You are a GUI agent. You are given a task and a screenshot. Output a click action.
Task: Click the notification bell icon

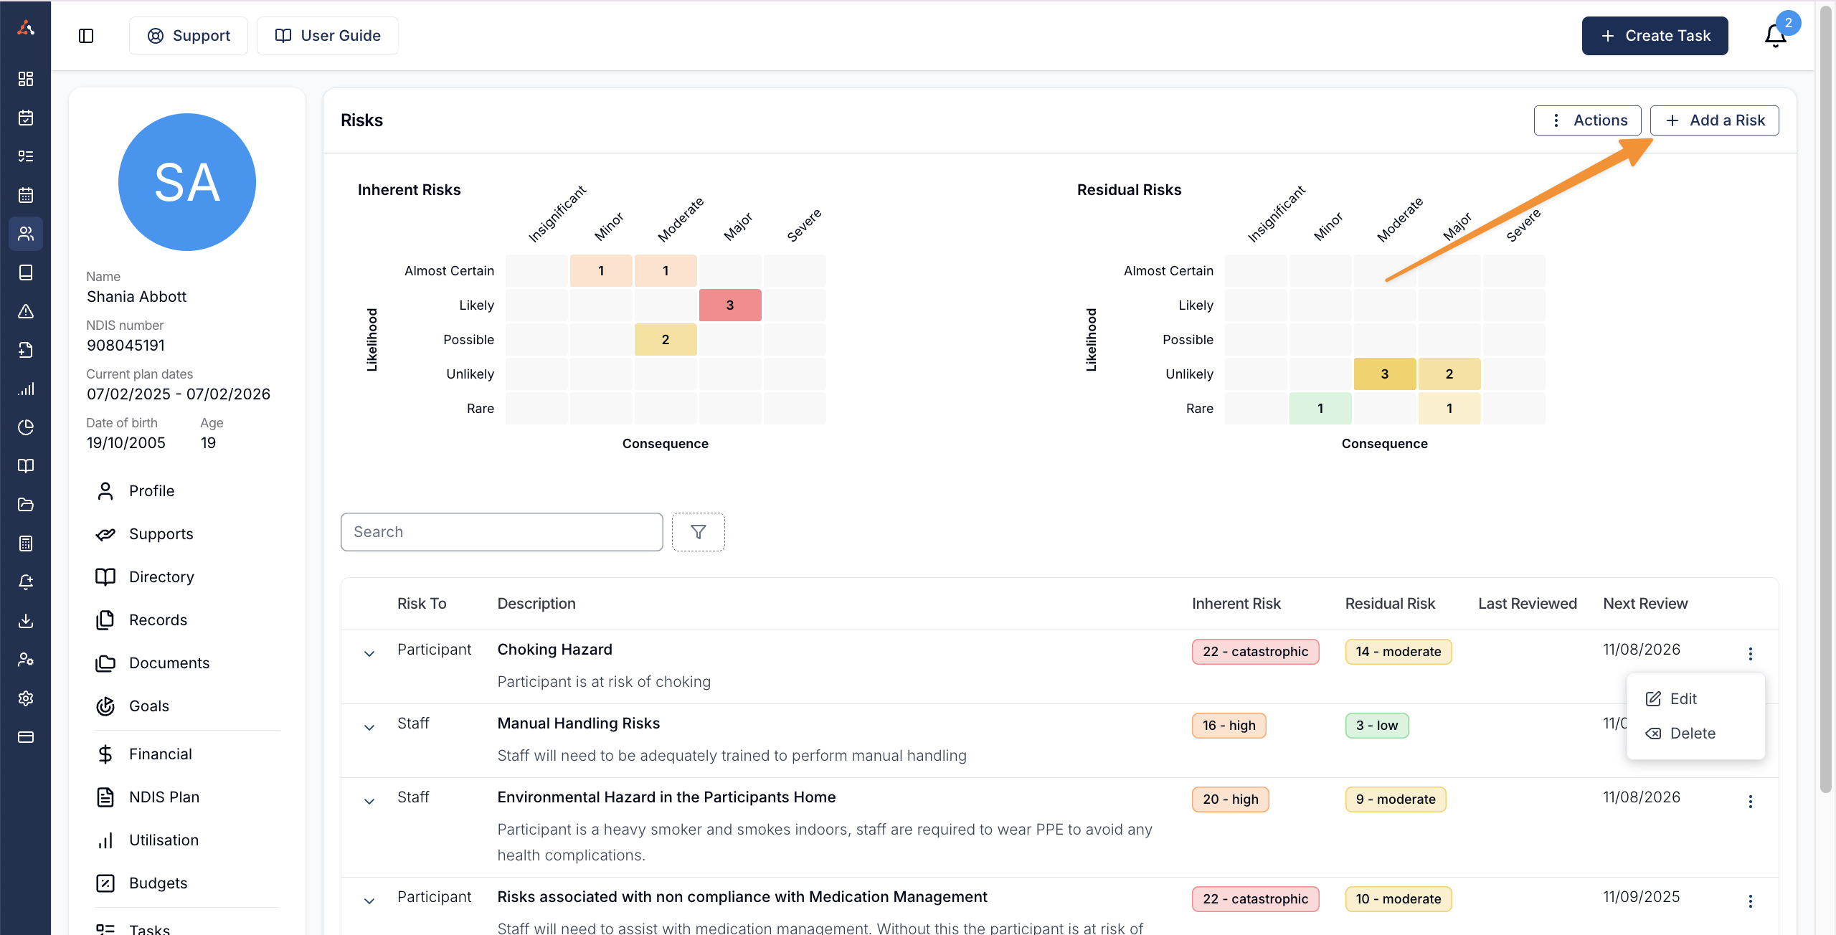tap(1775, 35)
